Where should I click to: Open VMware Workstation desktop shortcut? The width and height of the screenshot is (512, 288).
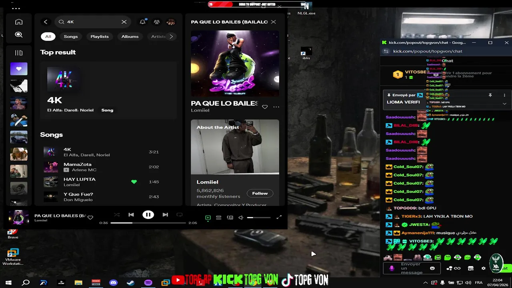coord(13,257)
